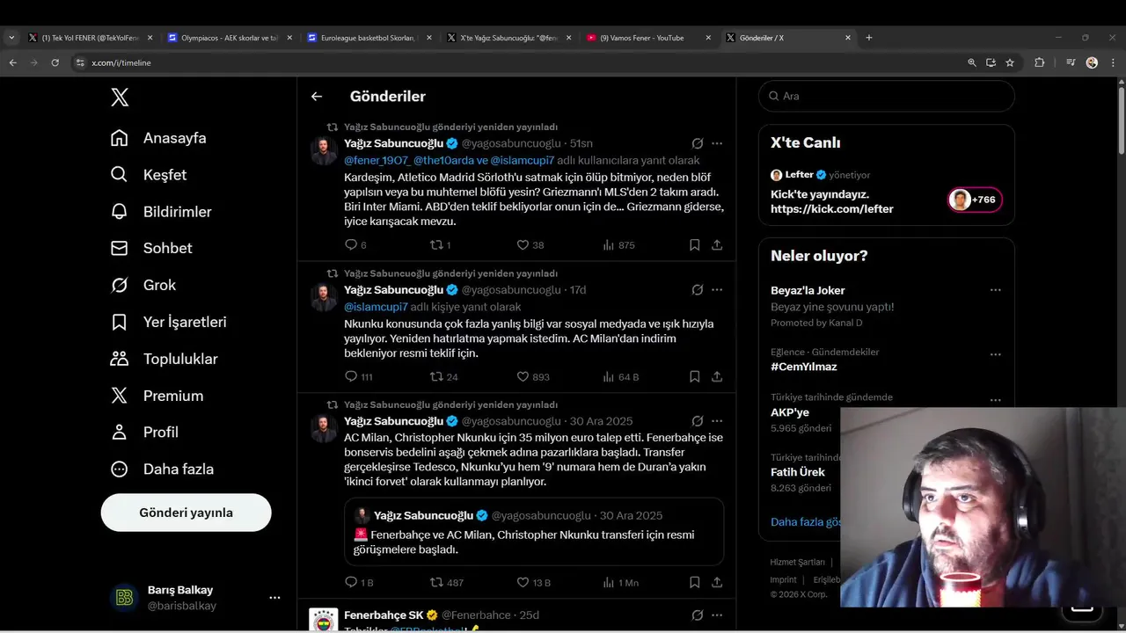
Task: Click the X logo in the sidebar
Action: 120,97
